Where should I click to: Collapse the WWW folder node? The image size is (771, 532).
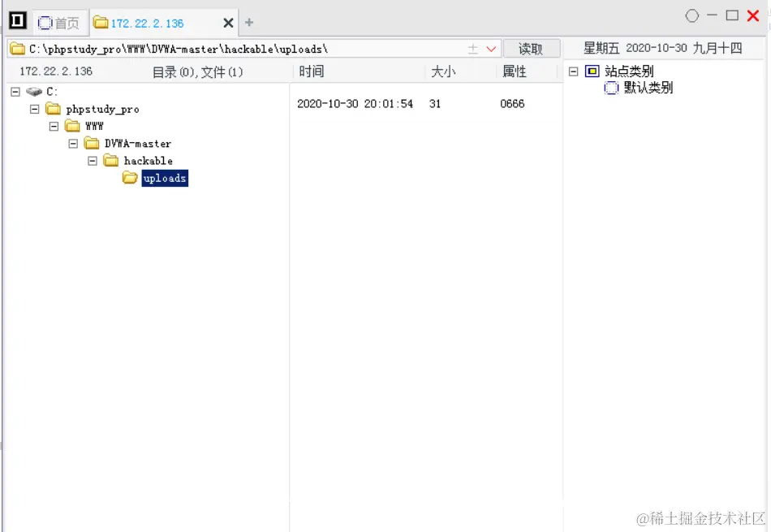coord(54,127)
